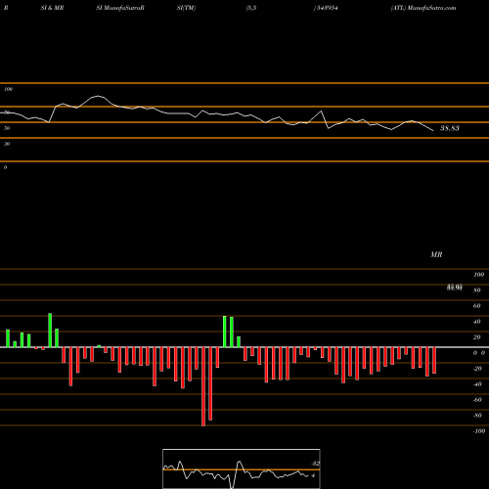Image resolution: width=489 pixels, height=489 pixels.
Task: Select the tallest red bar reaching -100
Action: point(203,386)
